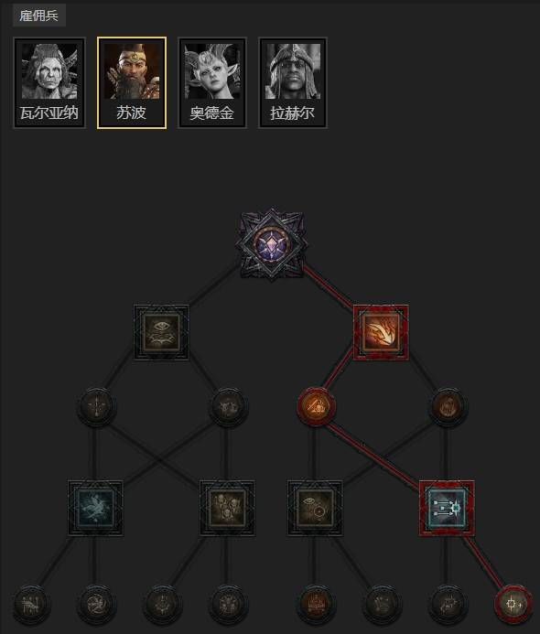Select the teal bird square skill node
The height and width of the screenshot is (634, 540).
(x=95, y=509)
